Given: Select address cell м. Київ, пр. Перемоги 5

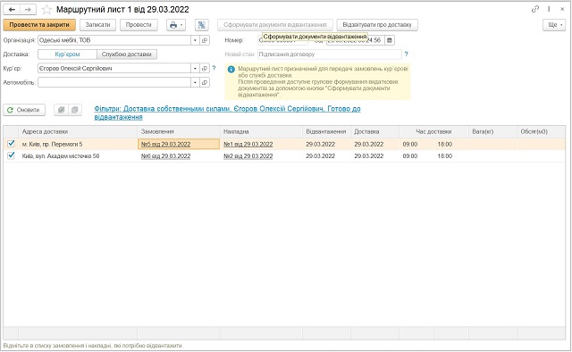Looking at the screenshot, I should pos(78,144).
